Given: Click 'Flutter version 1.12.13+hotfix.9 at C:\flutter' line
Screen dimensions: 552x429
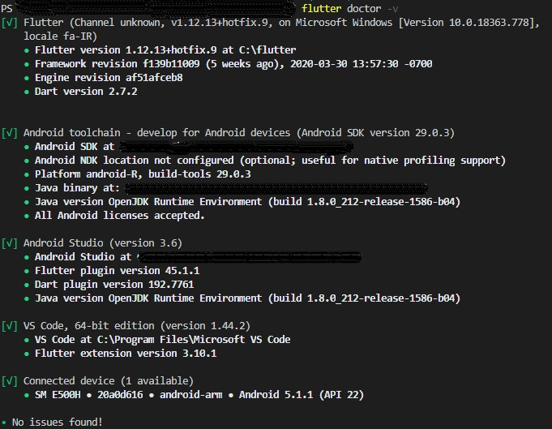Looking at the screenshot, I should 165,50.
